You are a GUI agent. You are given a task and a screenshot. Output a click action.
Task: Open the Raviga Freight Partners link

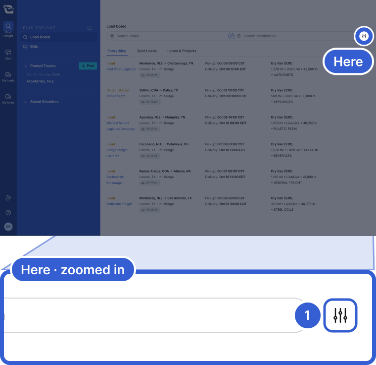117,153
